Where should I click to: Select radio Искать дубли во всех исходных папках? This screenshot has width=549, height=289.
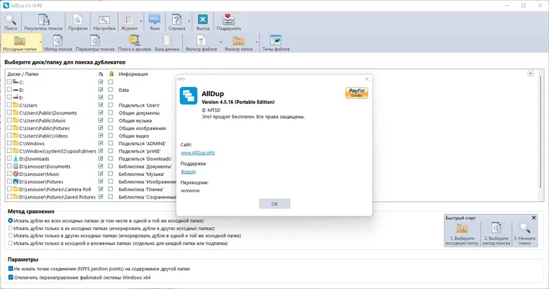(x=10, y=221)
